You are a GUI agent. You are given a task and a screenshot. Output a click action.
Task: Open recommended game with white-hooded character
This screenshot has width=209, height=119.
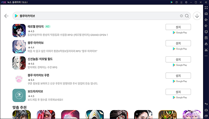[95, 114]
